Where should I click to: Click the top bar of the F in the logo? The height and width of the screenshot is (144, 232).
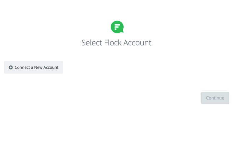click(117, 25)
